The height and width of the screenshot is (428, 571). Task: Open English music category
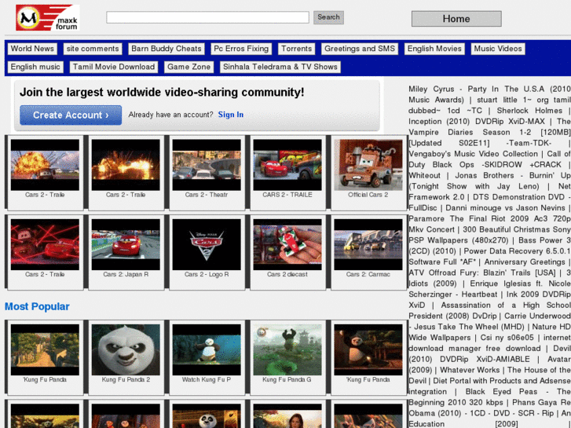tap(35, 67)
